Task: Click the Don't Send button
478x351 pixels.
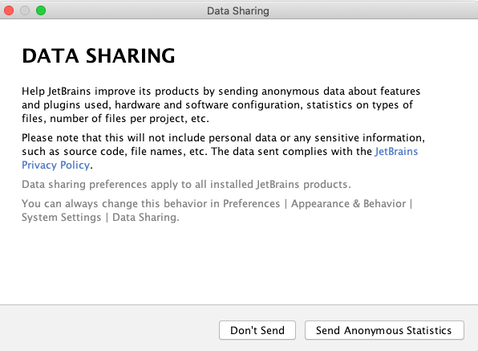Action: click(257, 330)
